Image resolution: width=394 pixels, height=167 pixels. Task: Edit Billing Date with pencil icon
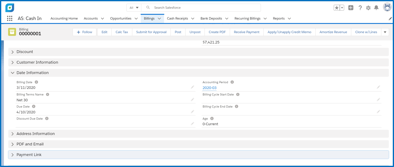[x=192, y=87]
